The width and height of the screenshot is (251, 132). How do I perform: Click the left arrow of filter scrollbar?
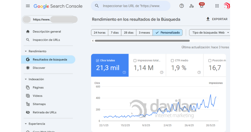point(93,41)
